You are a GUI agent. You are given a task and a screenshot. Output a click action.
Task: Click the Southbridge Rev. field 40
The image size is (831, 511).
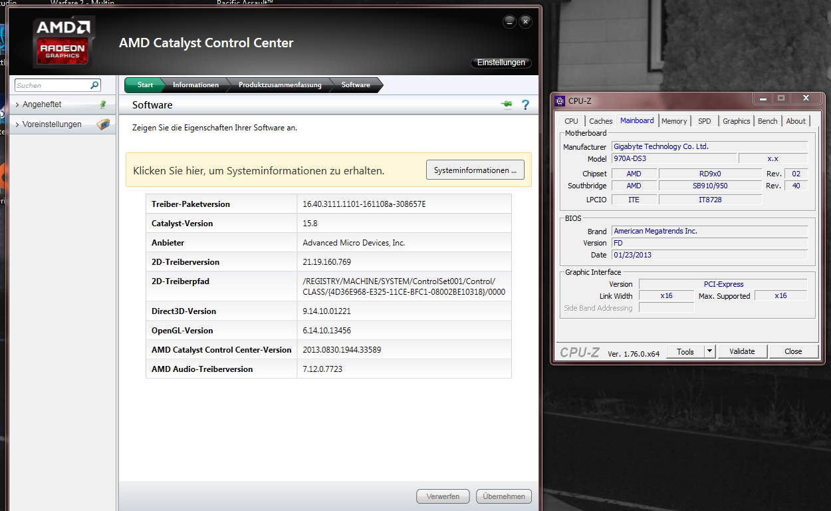[x=796, y=186]
